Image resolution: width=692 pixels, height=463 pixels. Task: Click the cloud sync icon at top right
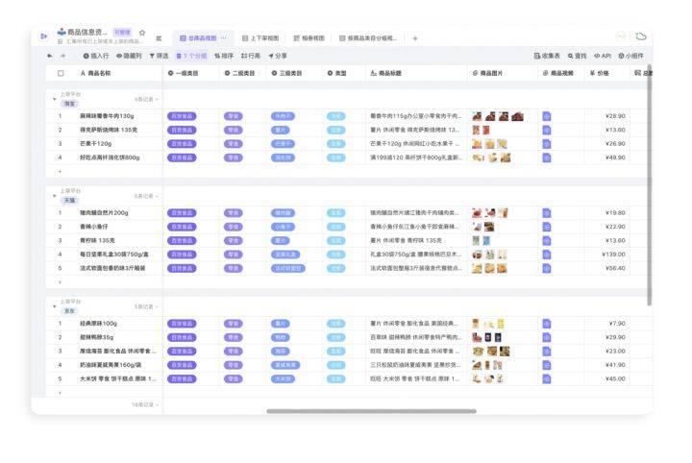[x=641, y=37]
